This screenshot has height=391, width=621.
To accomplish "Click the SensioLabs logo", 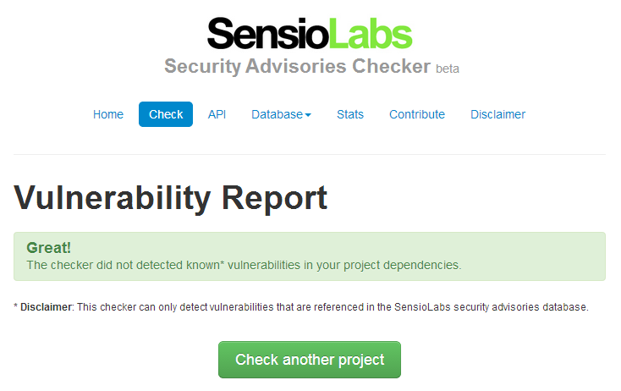I will pos(310,34).
